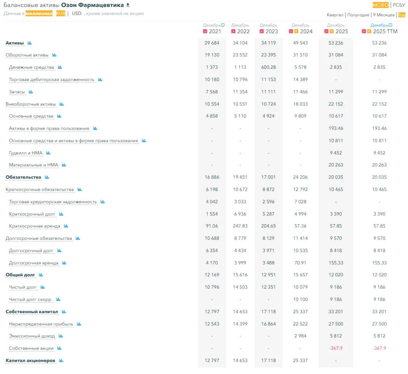
Task: Open the PDF report icon for 2023
Action: 262,31
